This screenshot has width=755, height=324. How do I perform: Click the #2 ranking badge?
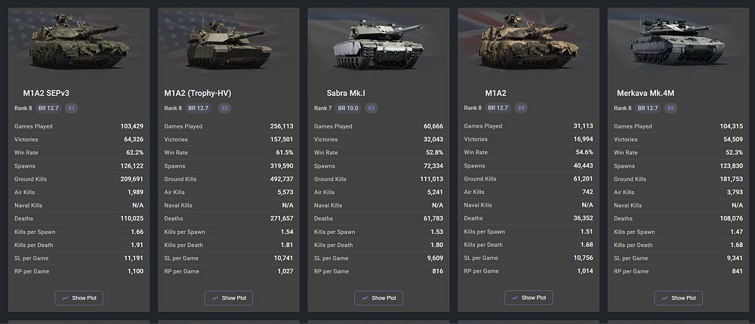pyautogui.click(x=224, y=108)
